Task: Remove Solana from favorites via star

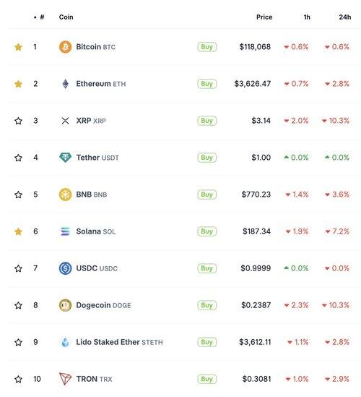Action: click(x=18, y=231)
